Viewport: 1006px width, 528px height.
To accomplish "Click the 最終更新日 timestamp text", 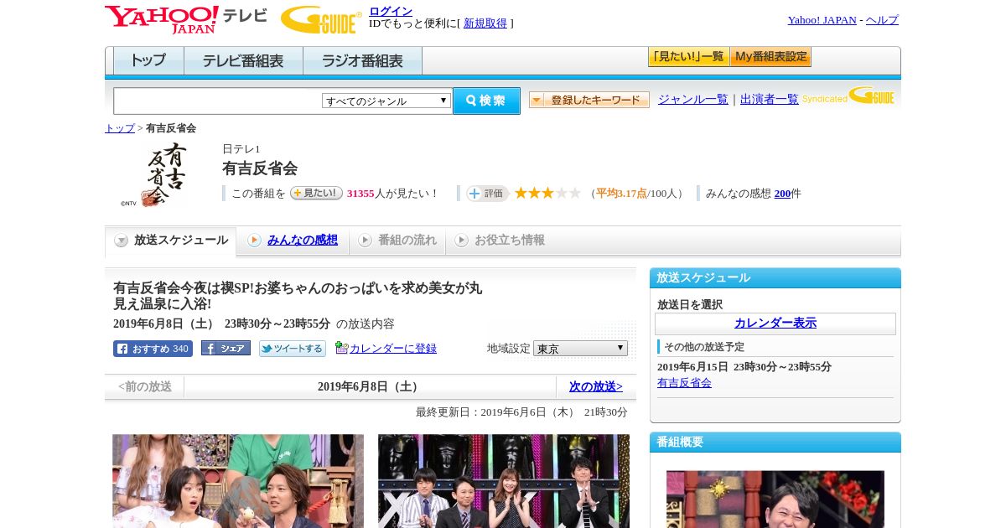I will coord(521,412).
